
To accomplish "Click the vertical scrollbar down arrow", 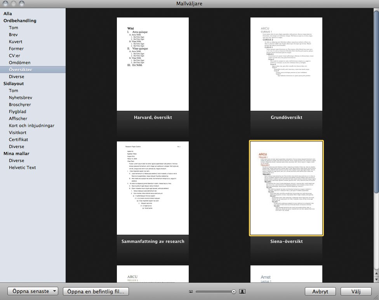I will pyautogui.click(x=376, y=279).
